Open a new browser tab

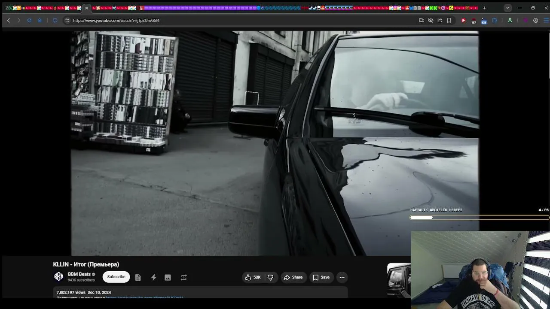pos(484,8)
